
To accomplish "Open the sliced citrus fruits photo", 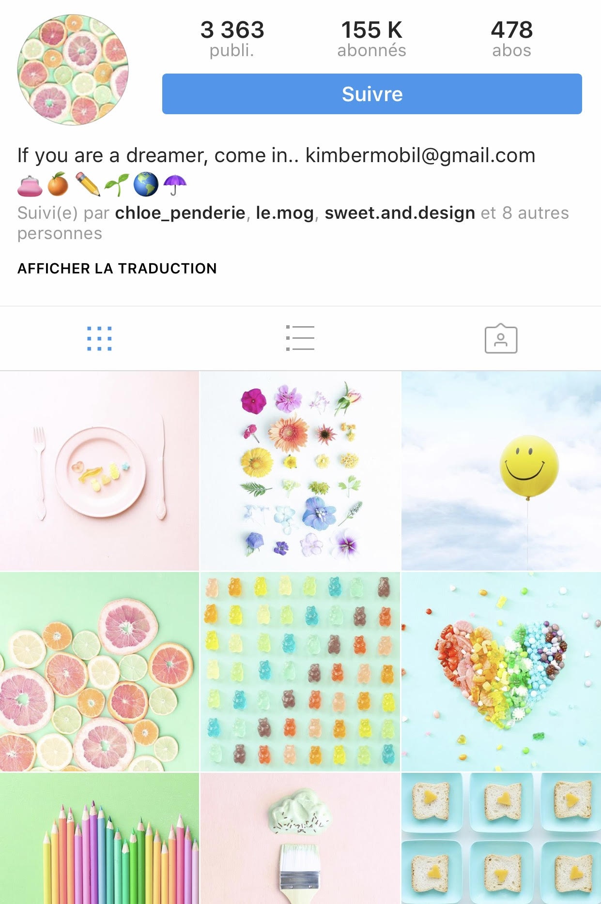I will (x=99, y=672).
